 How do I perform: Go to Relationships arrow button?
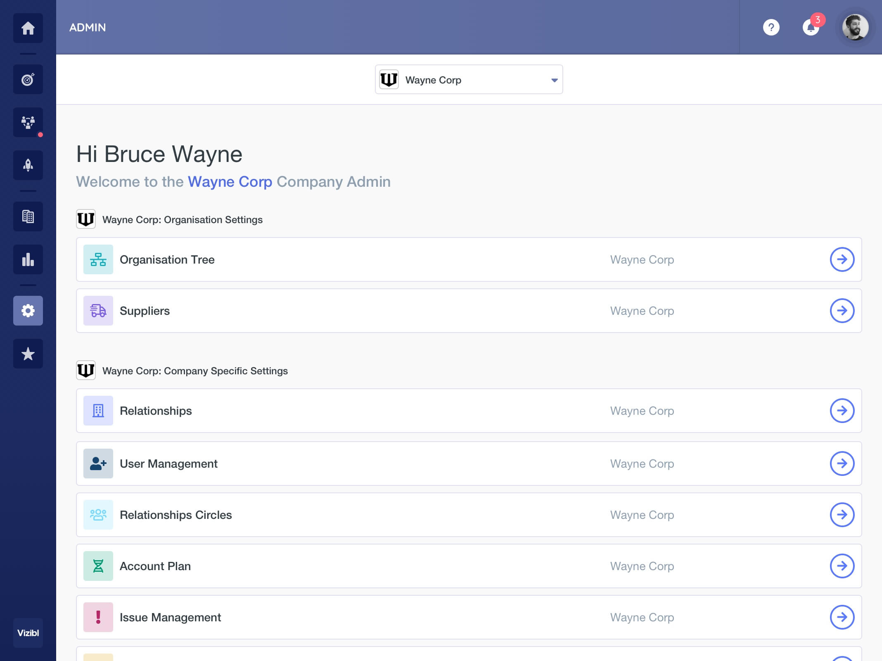(x=842, y=411)
